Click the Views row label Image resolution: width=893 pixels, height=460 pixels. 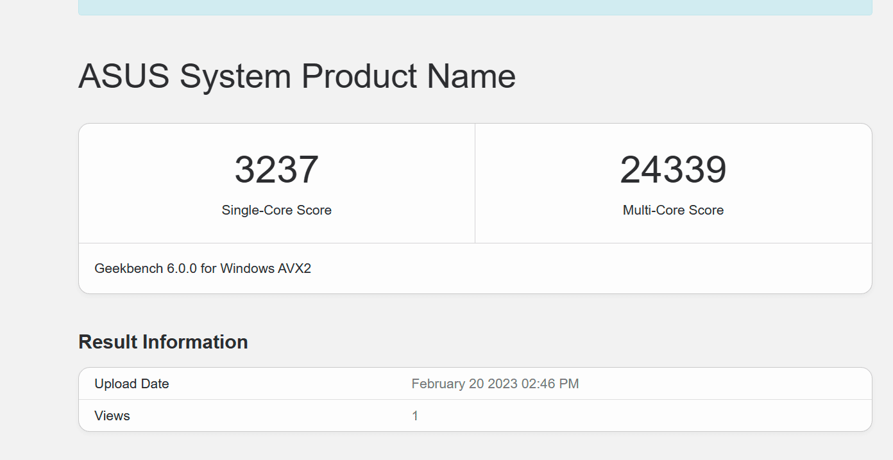coord(112,416)
